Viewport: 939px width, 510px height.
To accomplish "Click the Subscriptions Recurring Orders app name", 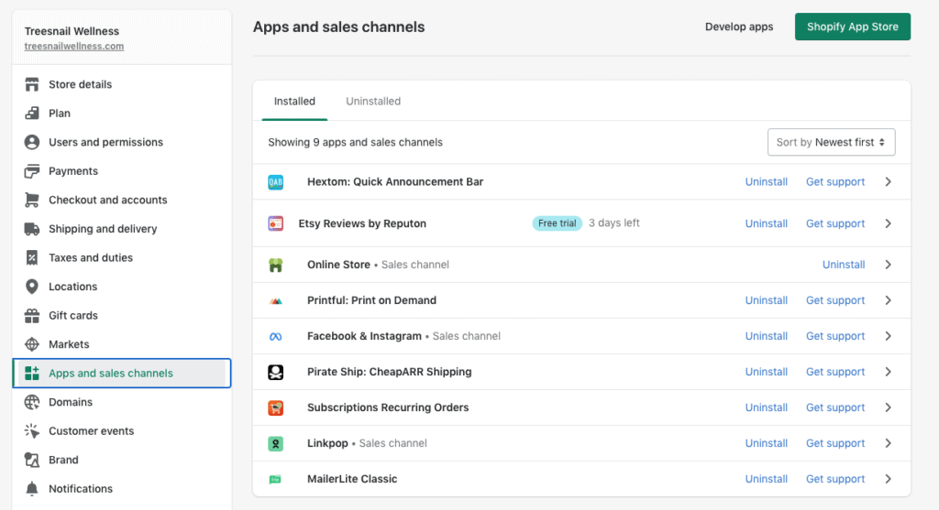I will pos(388,407).
